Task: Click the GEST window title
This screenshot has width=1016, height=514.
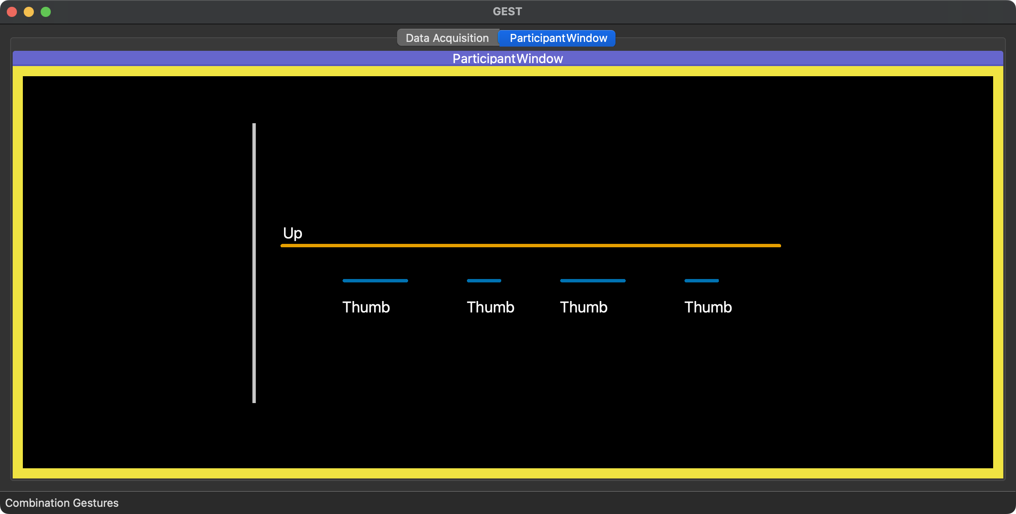Action: tap(507, 11)
